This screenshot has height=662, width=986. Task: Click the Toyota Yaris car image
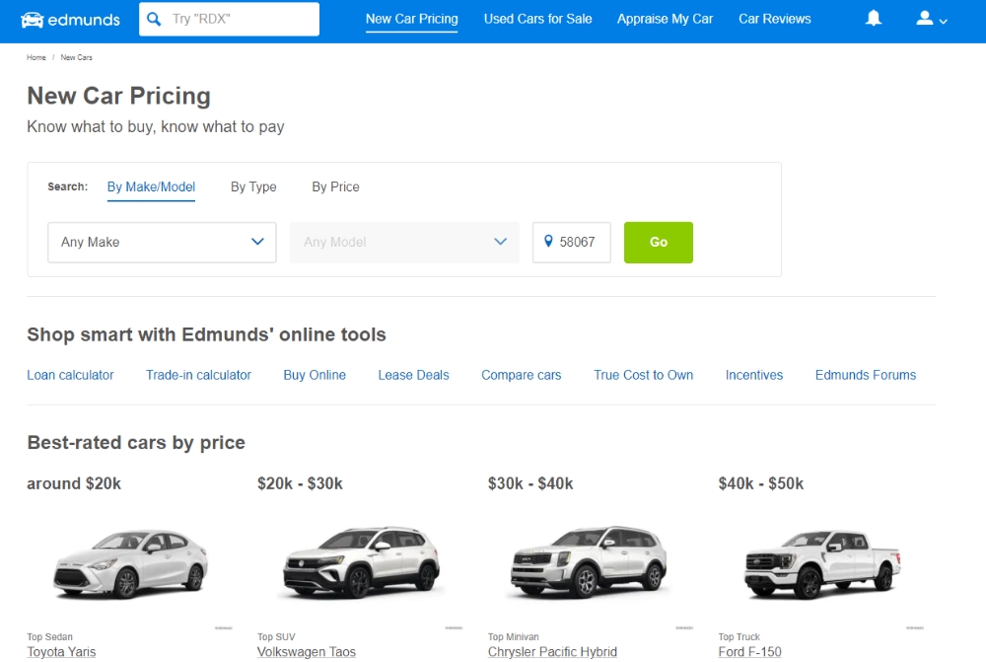131,563
